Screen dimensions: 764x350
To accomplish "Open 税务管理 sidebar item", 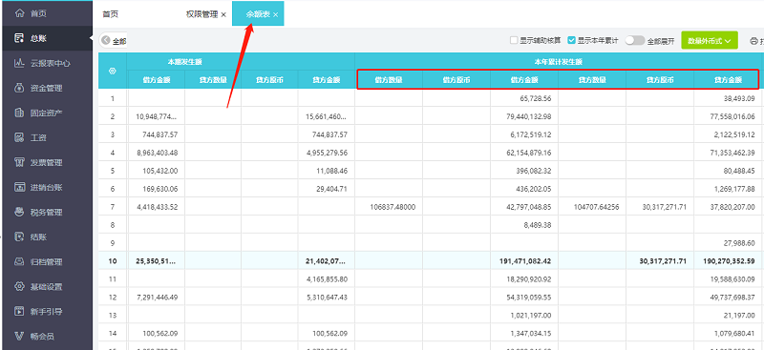I will tap(46, 213).
